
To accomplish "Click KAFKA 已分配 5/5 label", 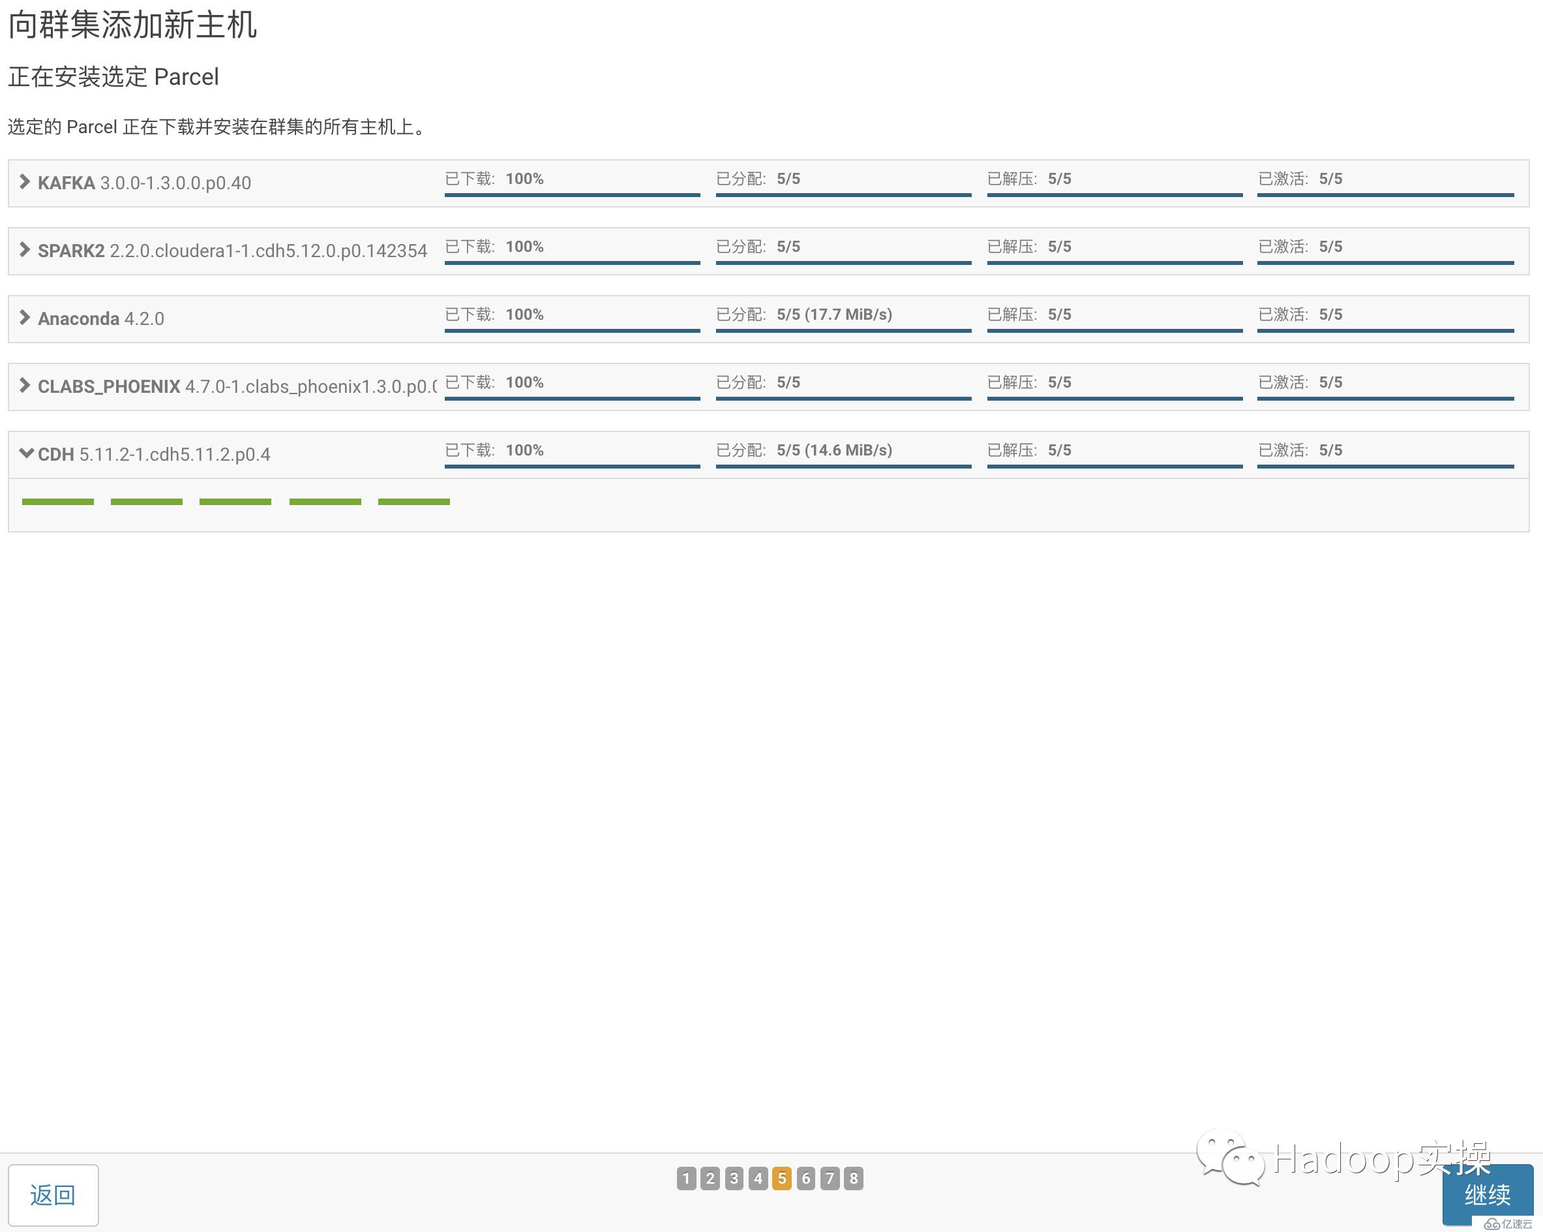I will [758, 178].
